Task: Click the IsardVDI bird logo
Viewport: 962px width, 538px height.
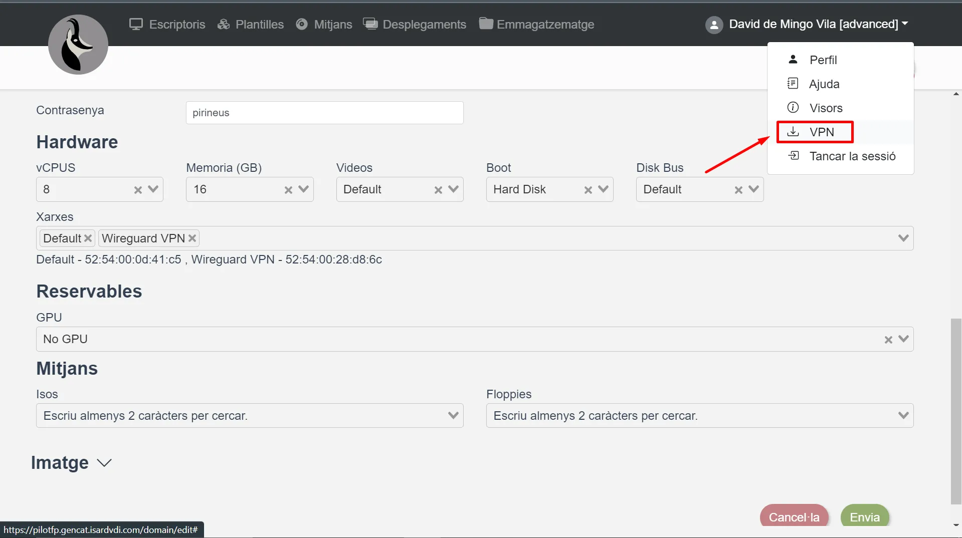Action: tap(78, 45)
